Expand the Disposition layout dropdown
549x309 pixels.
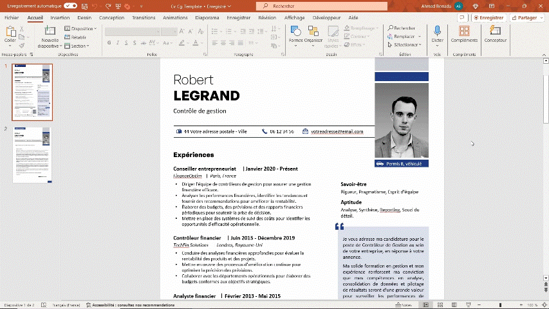[x=82, y=29]
